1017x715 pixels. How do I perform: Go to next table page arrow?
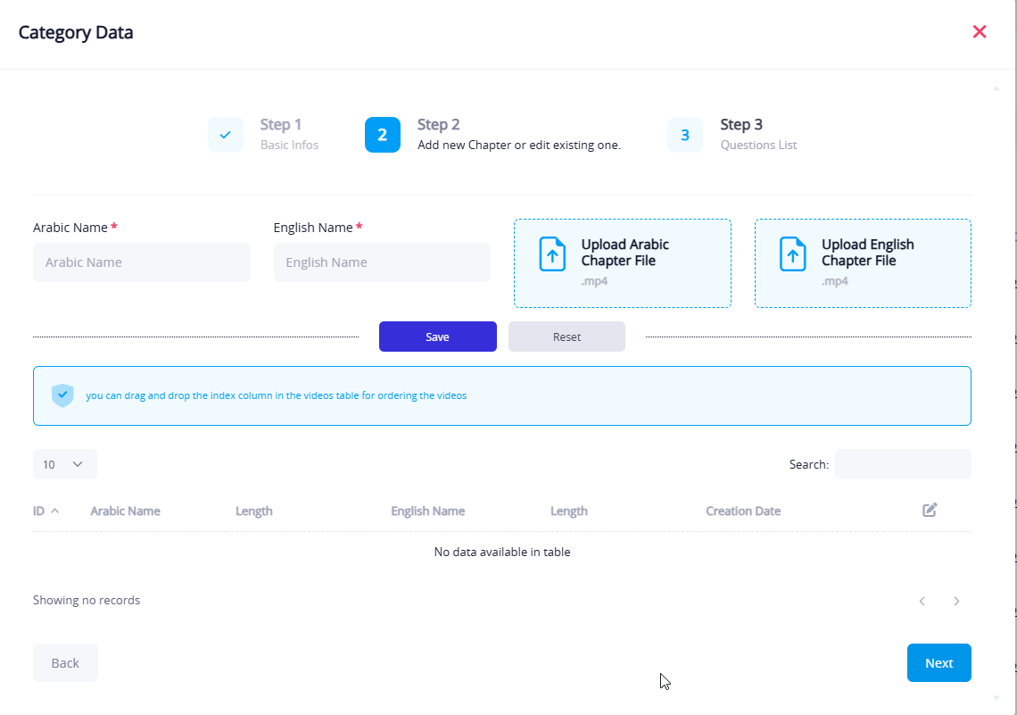point(956,601)
